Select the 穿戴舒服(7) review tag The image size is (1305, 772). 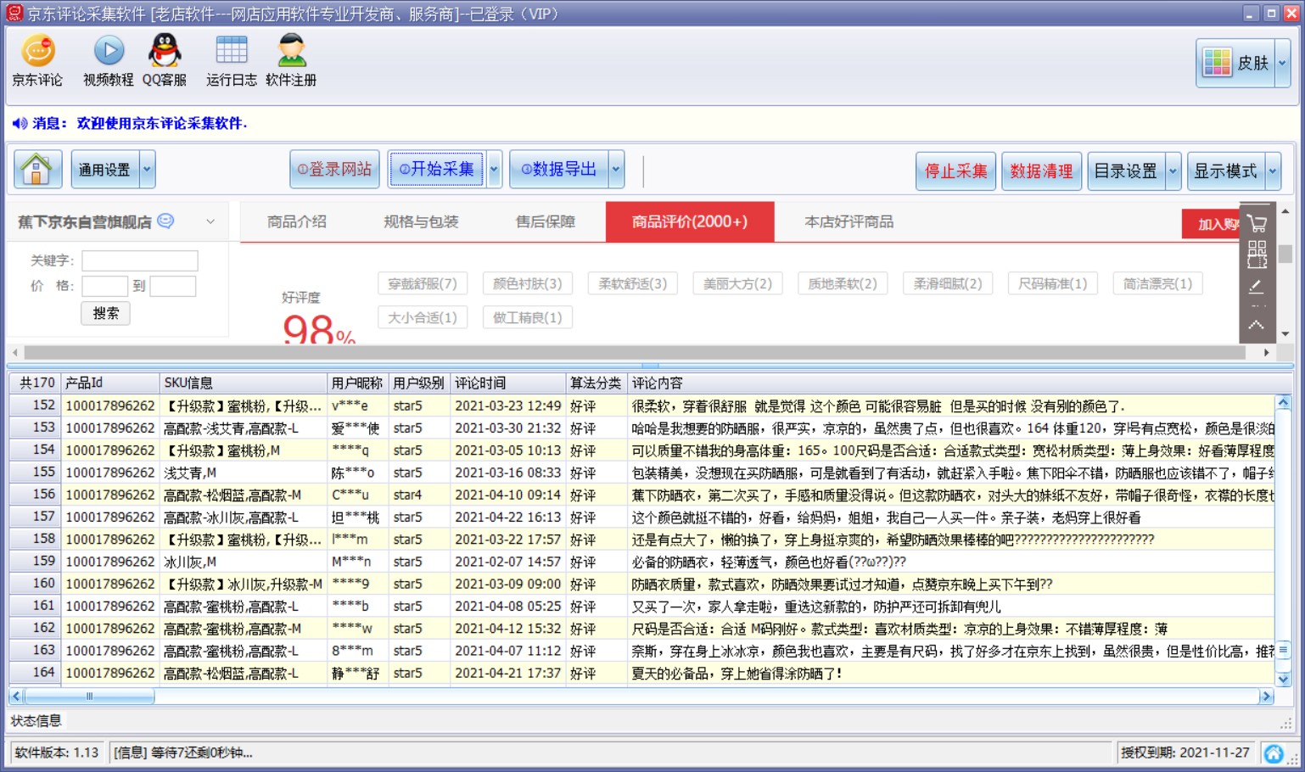423,283
